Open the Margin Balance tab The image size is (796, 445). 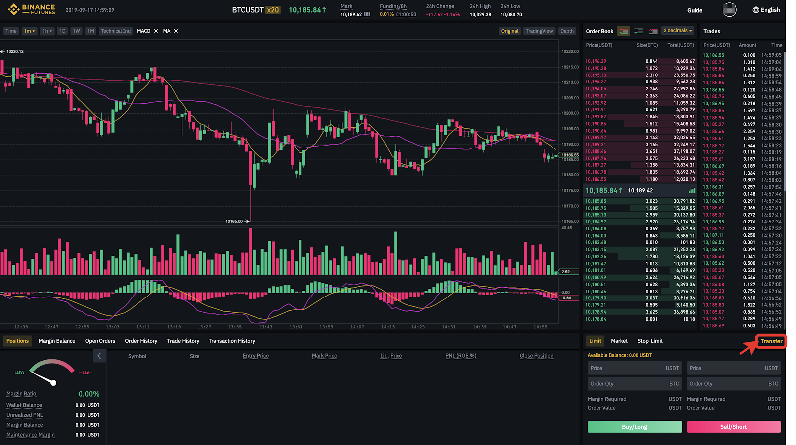[x=57, y=341]
